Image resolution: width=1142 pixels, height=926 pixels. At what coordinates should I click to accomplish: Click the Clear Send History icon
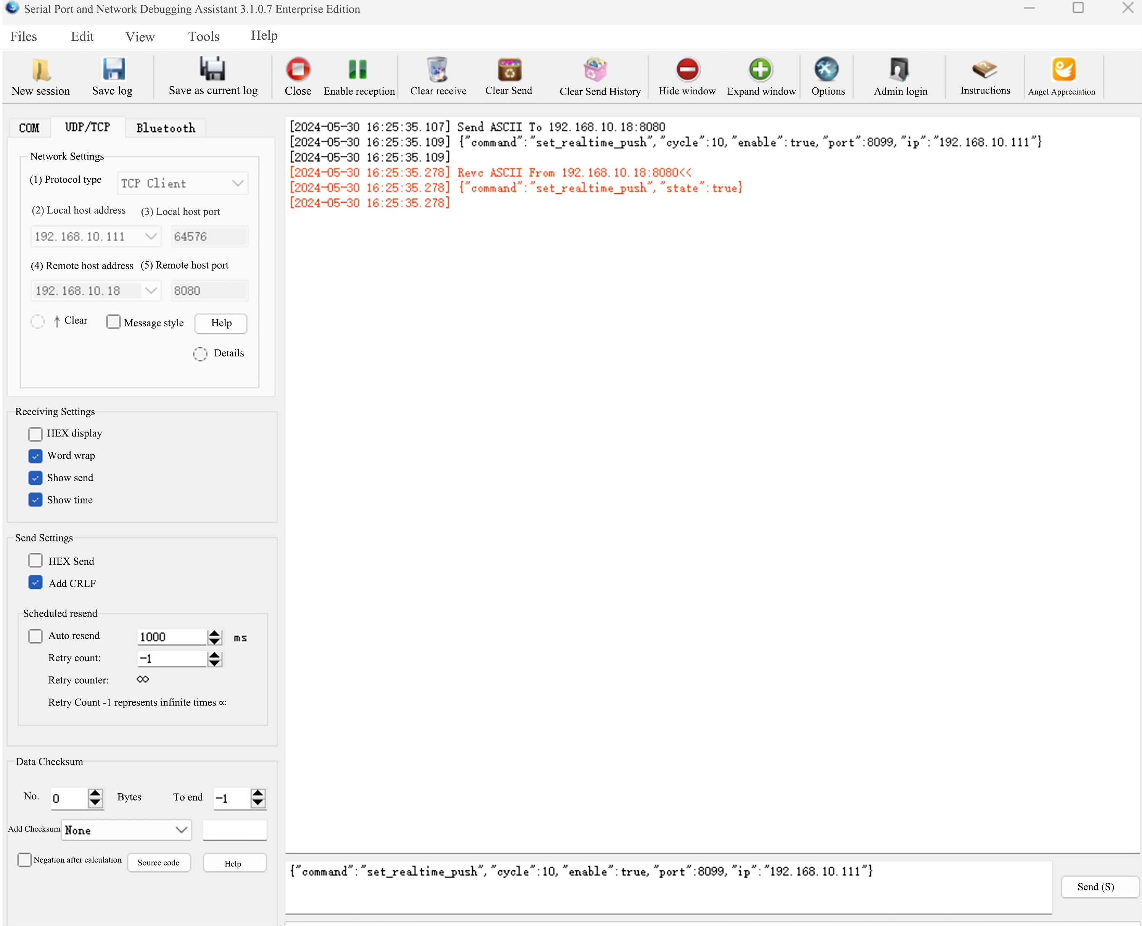[595, 70]
